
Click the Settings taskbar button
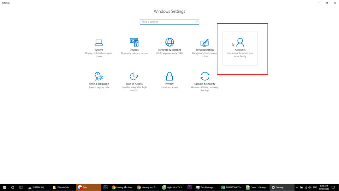(x=282, y=187)
